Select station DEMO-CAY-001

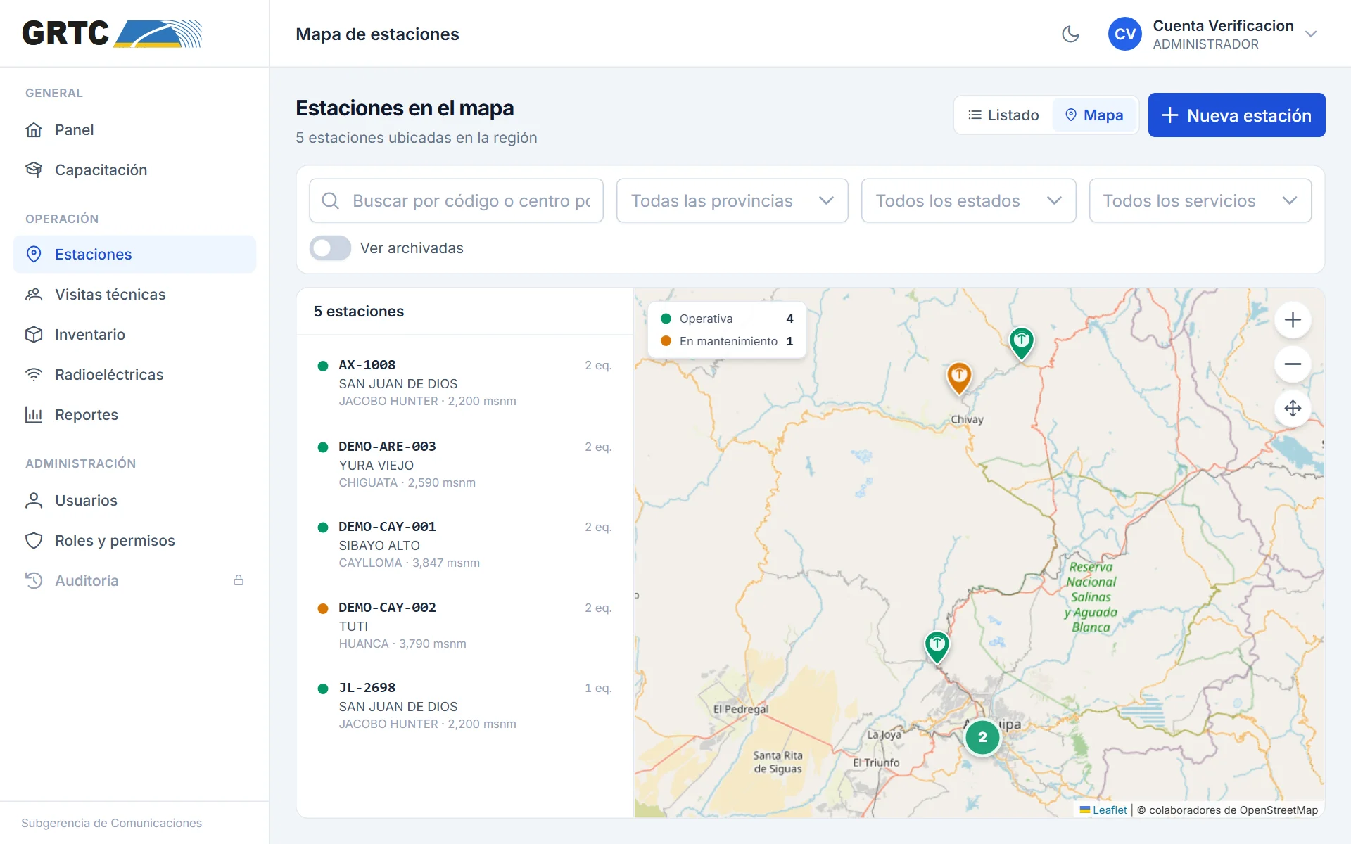(465, 544)
